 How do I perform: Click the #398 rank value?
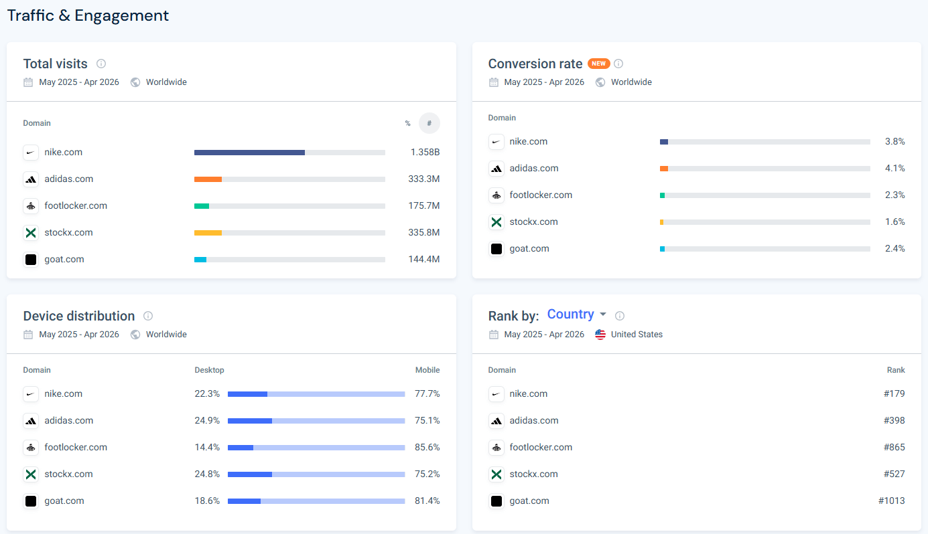(894, 421)
